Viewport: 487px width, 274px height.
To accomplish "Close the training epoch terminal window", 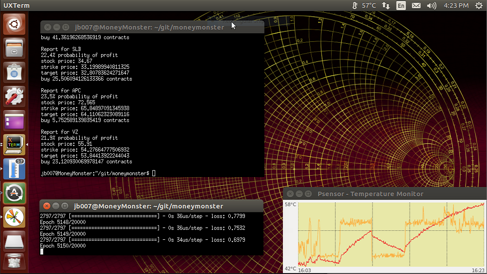I will (x=47, y=206).
